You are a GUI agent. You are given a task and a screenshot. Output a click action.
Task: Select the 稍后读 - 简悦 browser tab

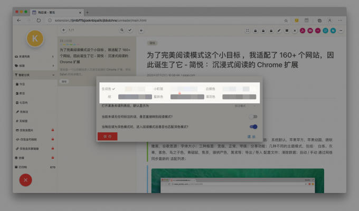point(56,12)
